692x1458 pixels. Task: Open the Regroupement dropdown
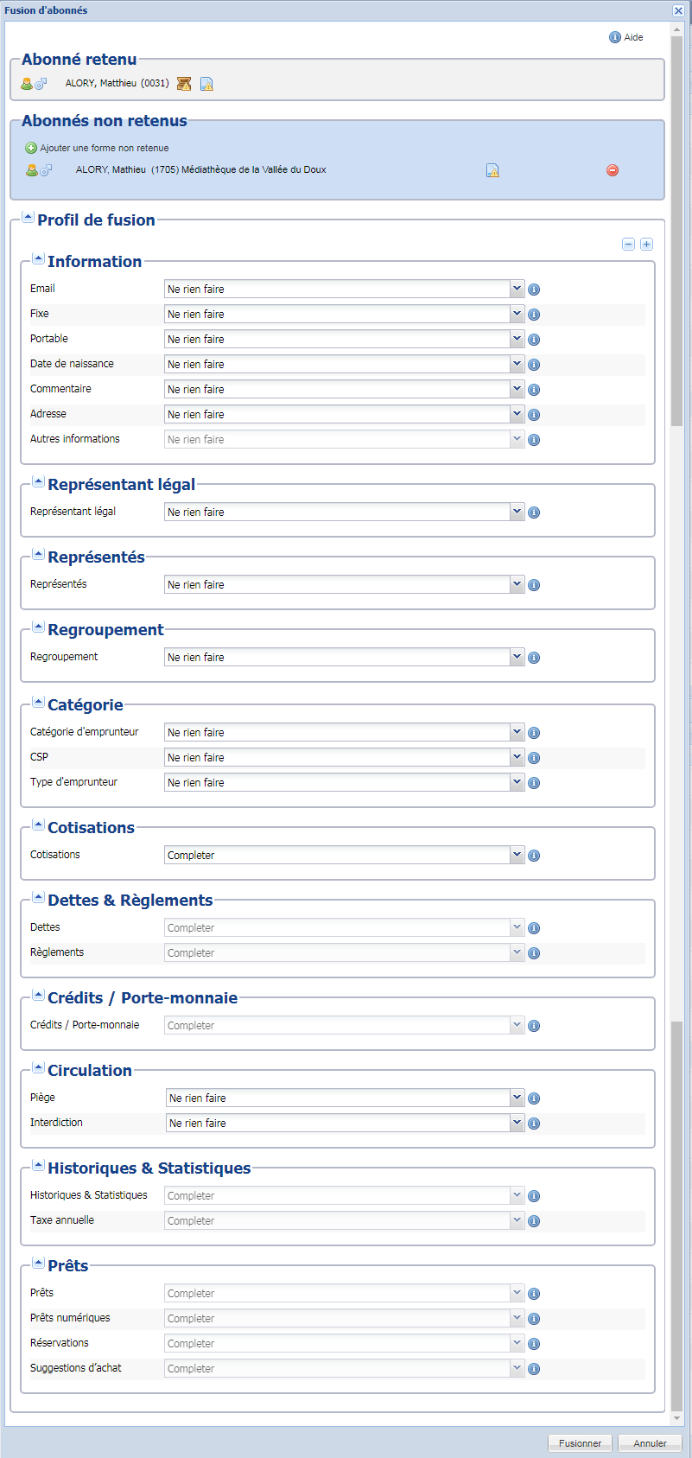pyautogui.click(x=517, y=657)
